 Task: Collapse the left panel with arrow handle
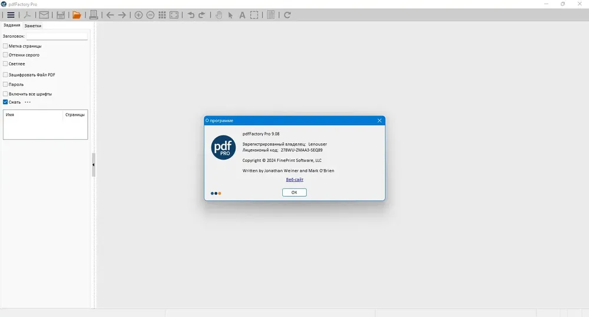click(94, 165)
